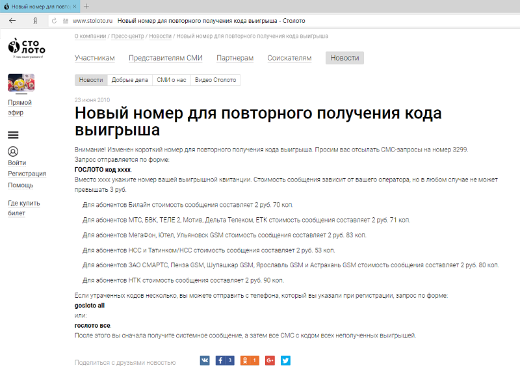Image resolution: width=520 pixels, height=370 pixels.
Task: Click the О компании breadcrumb
Action: pyautogui.click(x=90, y=36)
